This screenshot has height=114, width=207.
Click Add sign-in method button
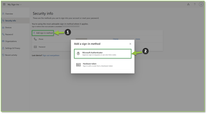[x=43, y=33]
